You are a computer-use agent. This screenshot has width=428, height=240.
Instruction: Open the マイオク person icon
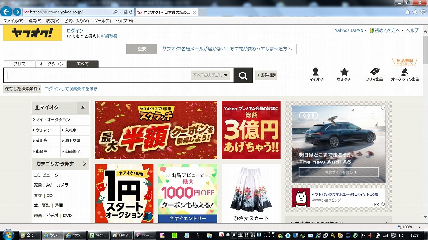[x=316, y=72]
